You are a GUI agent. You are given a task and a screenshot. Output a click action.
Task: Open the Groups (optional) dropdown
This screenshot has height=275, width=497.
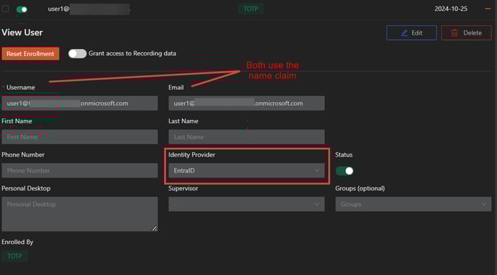point(413,204)
